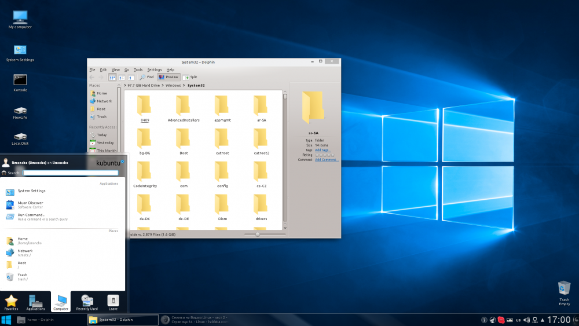Open Home /home/limoncho in Kickoff Places
Image resolution: width=579 pixels, height=326 pixels.
pyautogui.click(x=63, y=241)
